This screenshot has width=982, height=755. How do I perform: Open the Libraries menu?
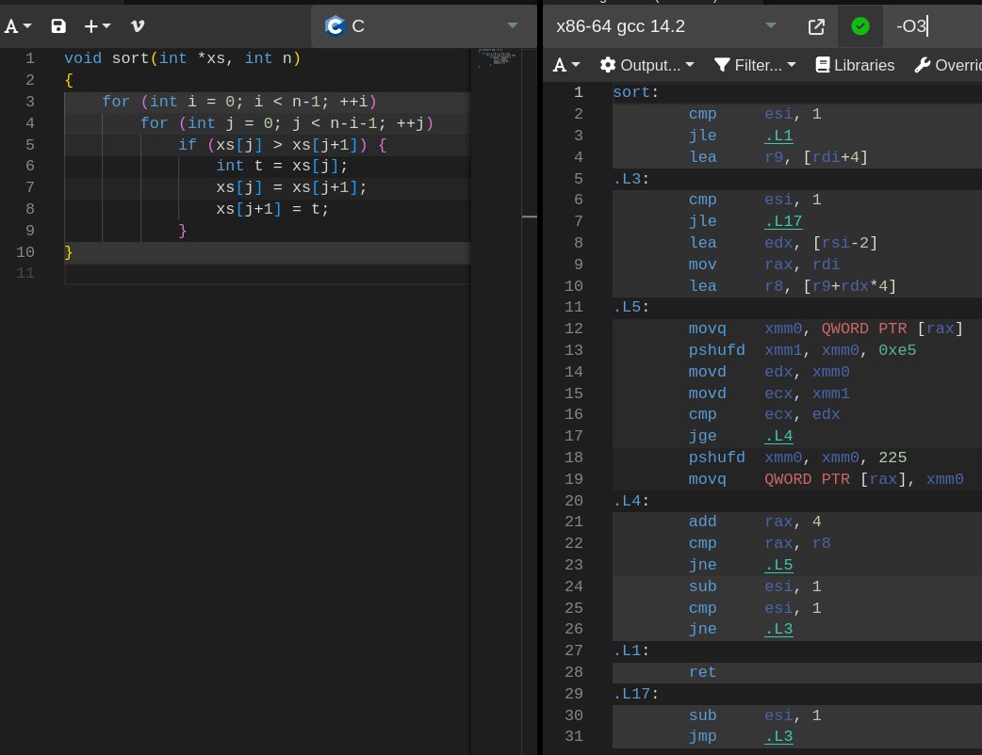tap(855, 65)
